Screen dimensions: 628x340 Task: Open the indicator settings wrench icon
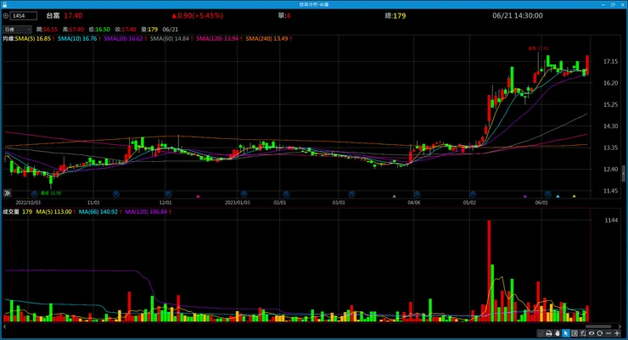[583, 333]
